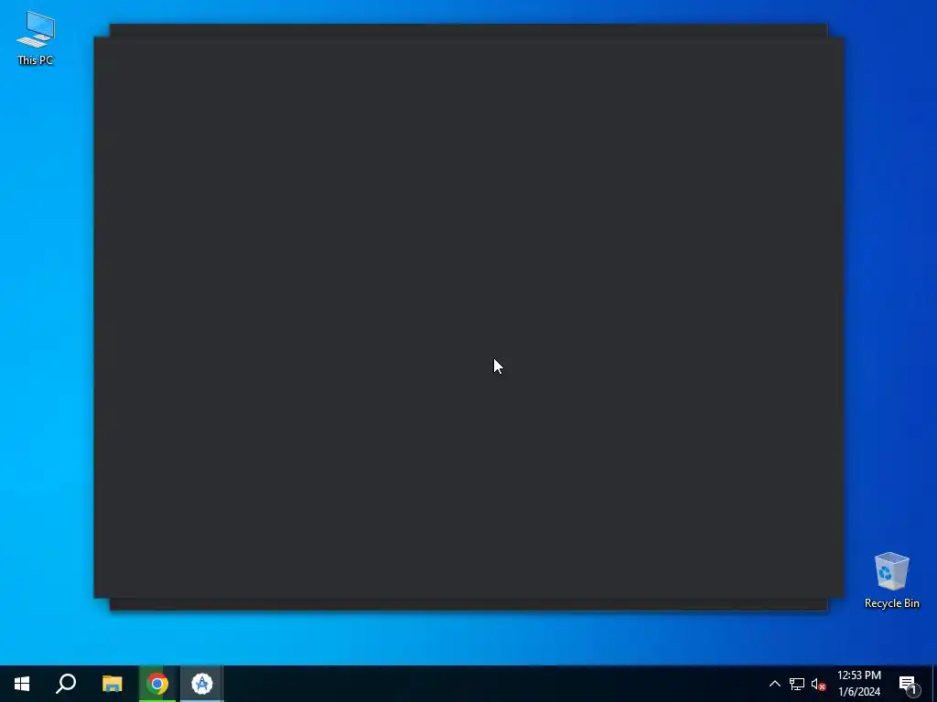Viewport: 937px width, 702px height.
Task: Select the Android Studio taskbar app icon
Action: (202, 684)
